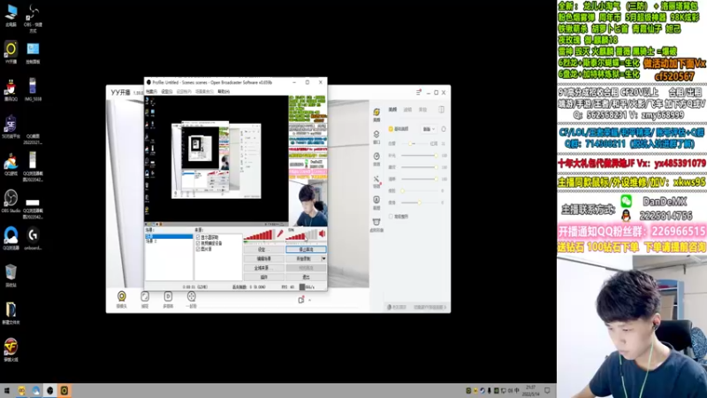Click the 一起玩 gamepad icon in YY bottom toolbar
This screenshot has width=707, height=398.
tap(191, 299)
